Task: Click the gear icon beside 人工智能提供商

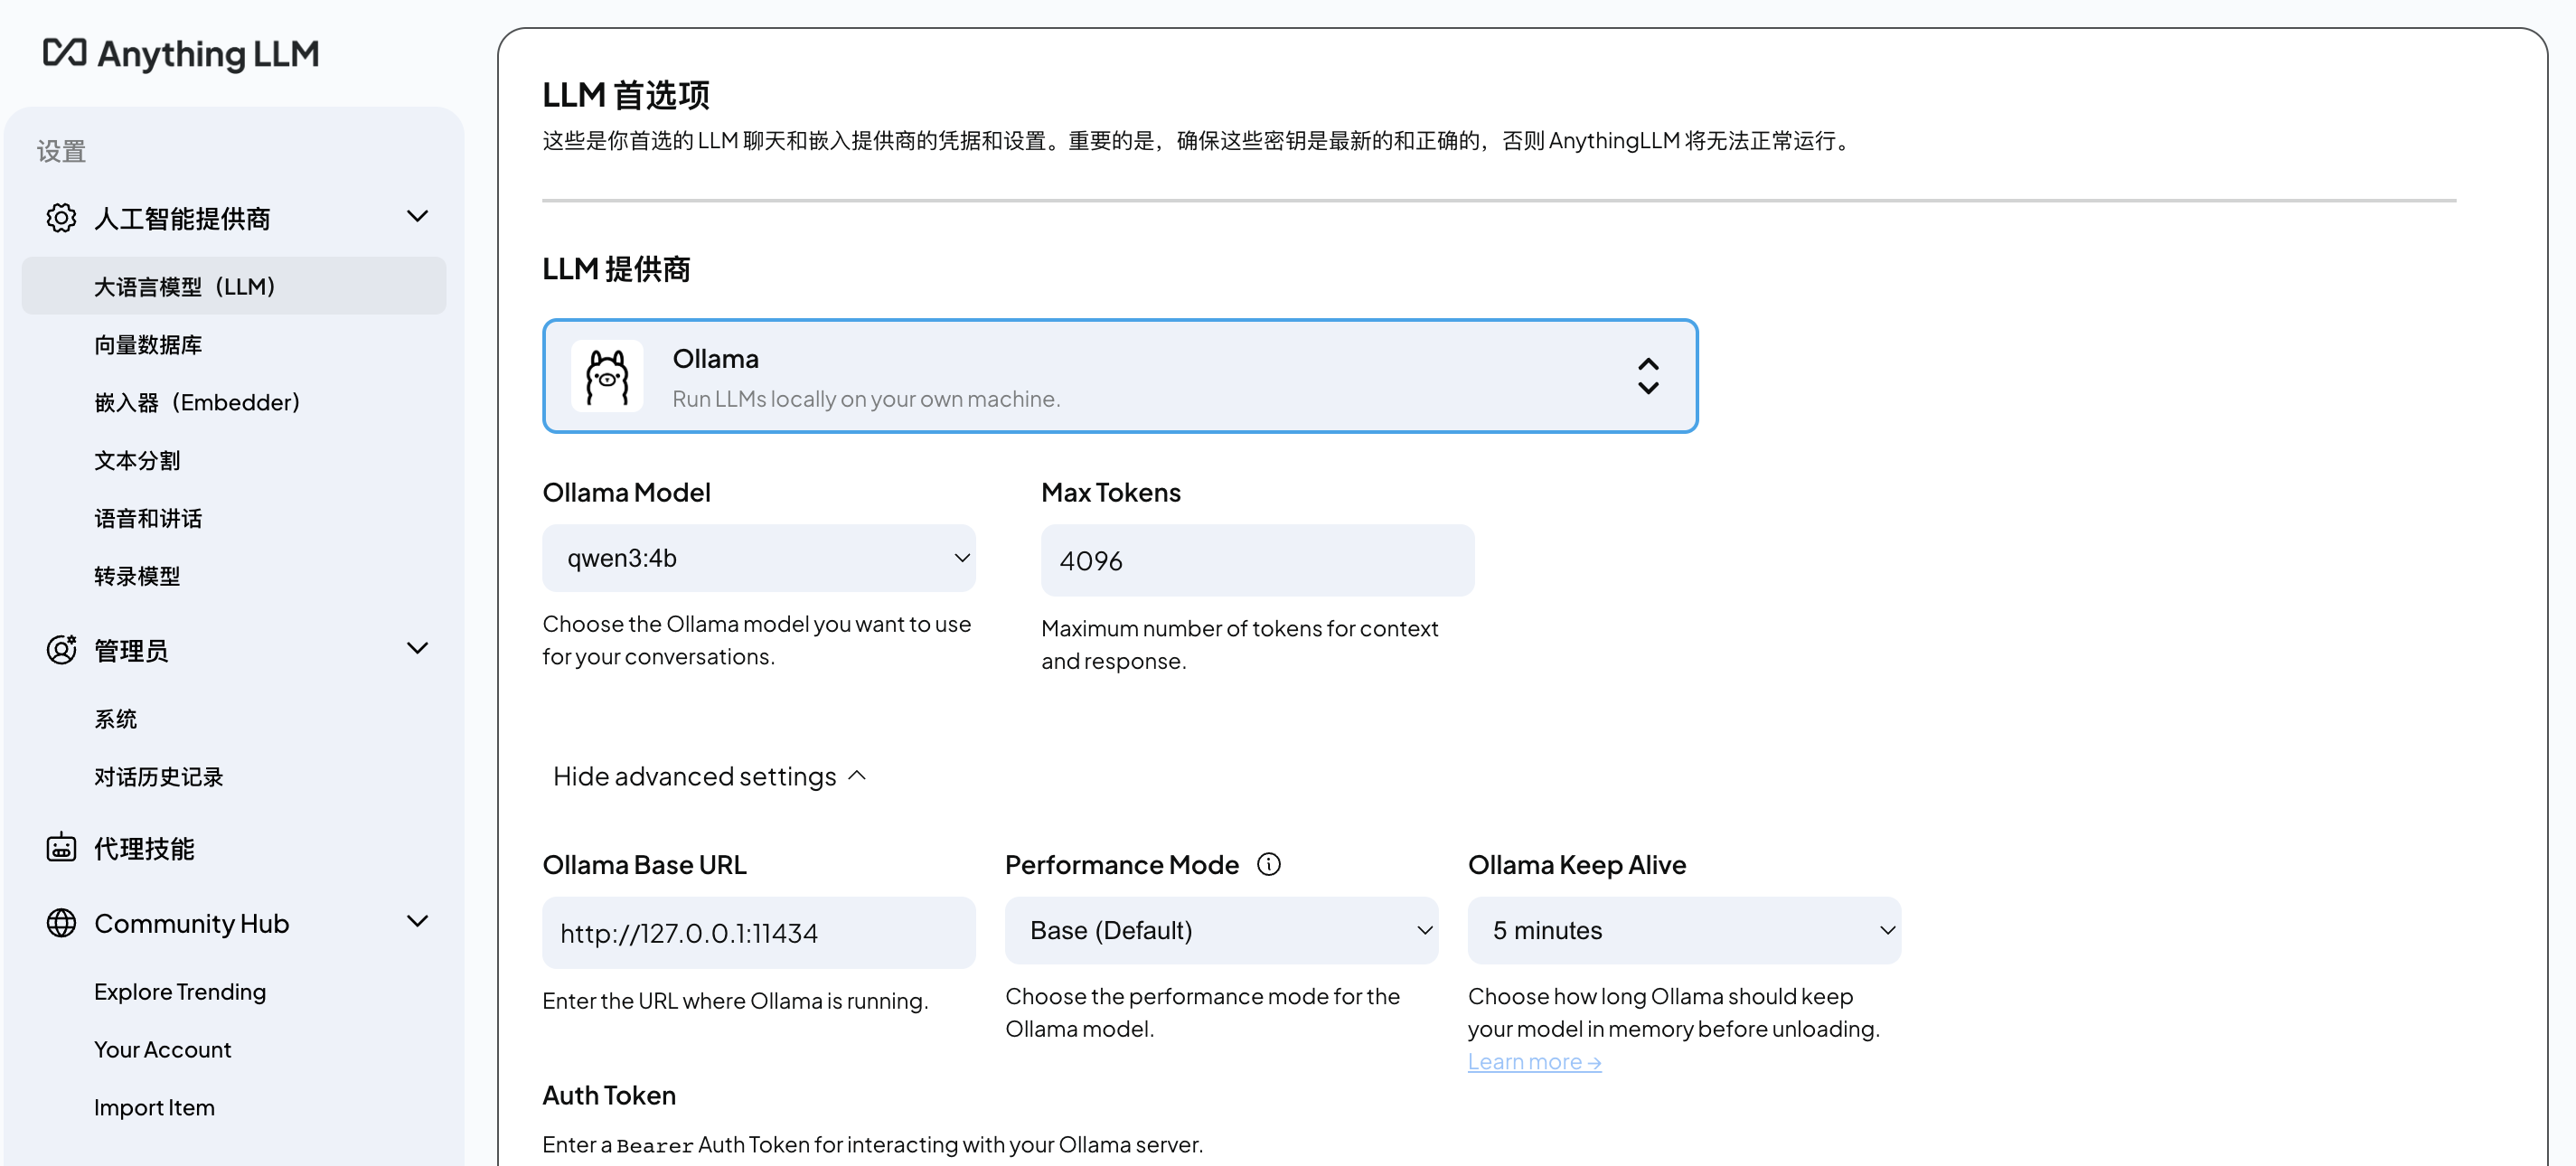Action: pyautogui.click(x=61, y=218)
